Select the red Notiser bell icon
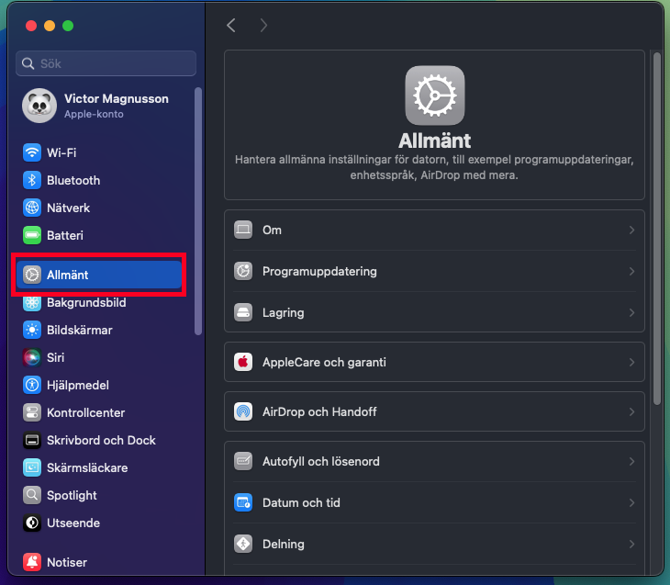Screen dimensions: 670x585 32,562
